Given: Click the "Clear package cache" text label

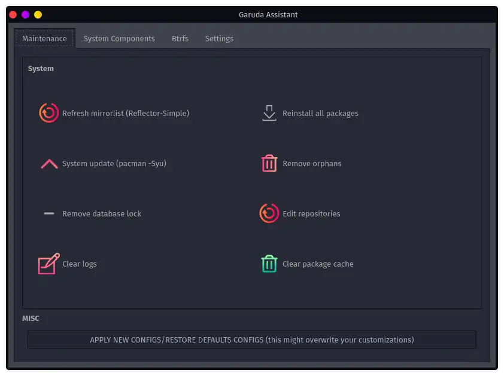Looking at the screenshot, I should pyautogui.click(x=318, y=264).
